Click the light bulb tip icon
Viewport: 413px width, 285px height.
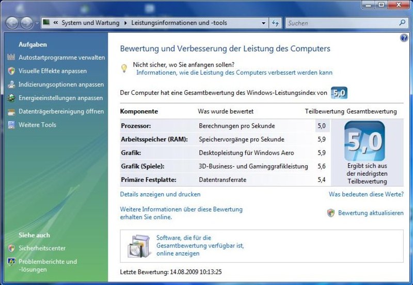coord(124,69)
